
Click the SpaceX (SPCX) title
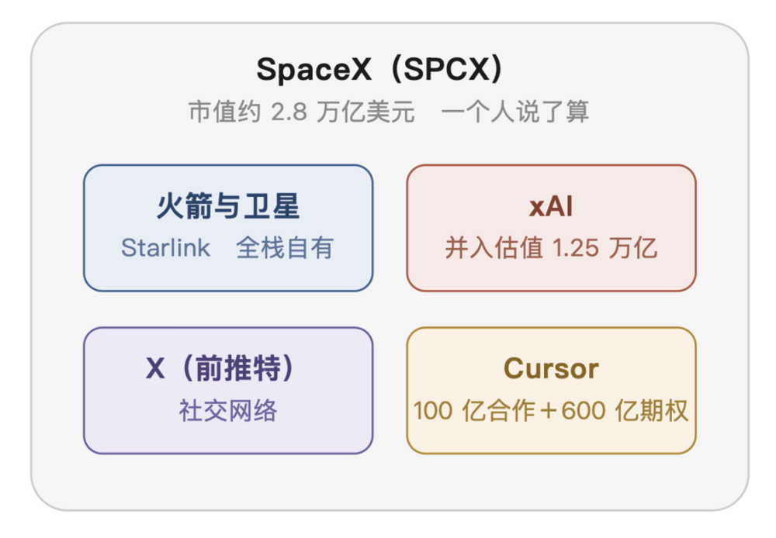coord(379,69)
